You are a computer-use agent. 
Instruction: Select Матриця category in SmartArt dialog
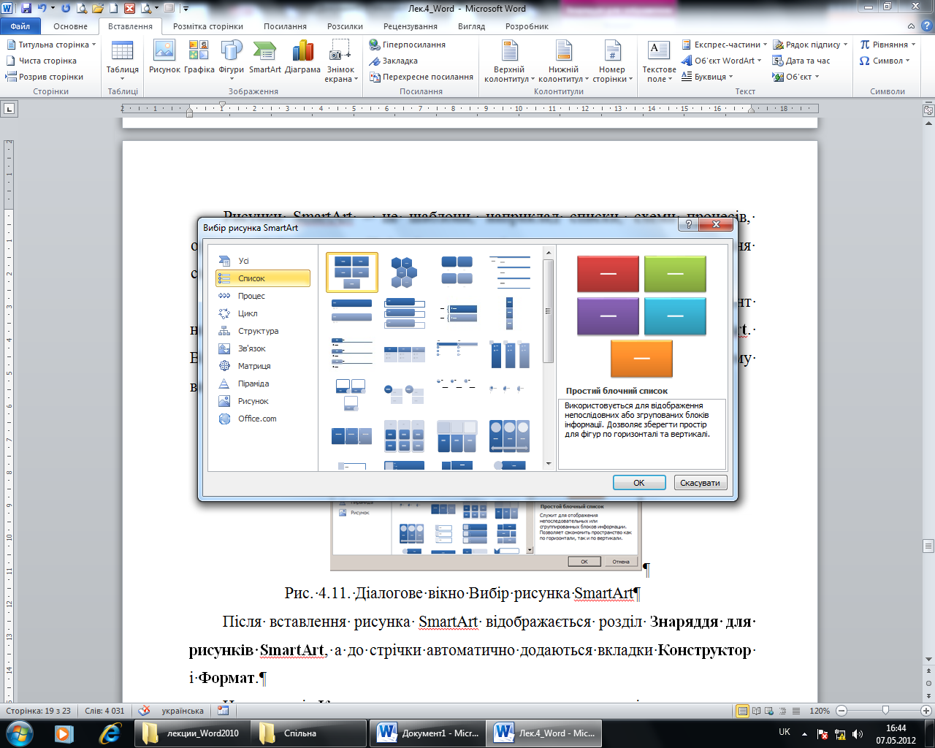tap(263, 366)
